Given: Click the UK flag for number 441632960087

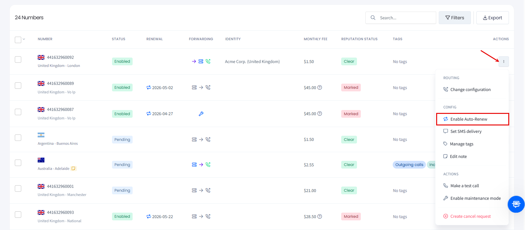Looking at the screenshot, I should (41, 109).
